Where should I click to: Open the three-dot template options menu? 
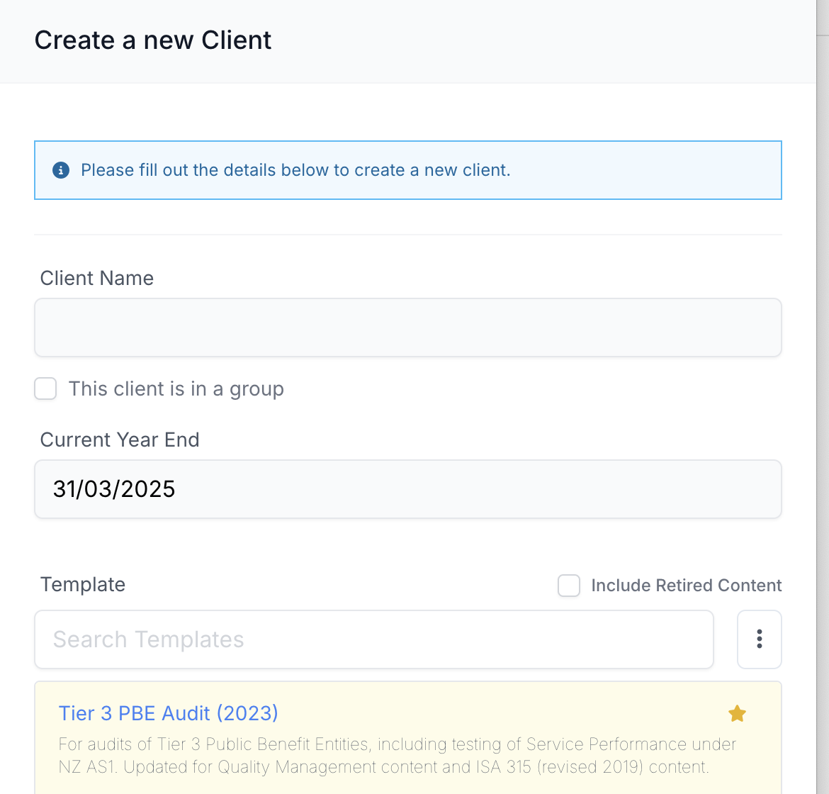760,639
